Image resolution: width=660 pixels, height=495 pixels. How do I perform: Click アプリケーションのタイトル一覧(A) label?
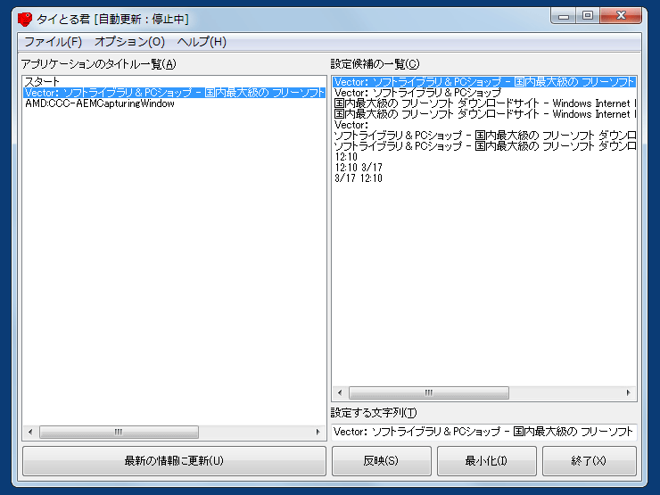[98, 64]
